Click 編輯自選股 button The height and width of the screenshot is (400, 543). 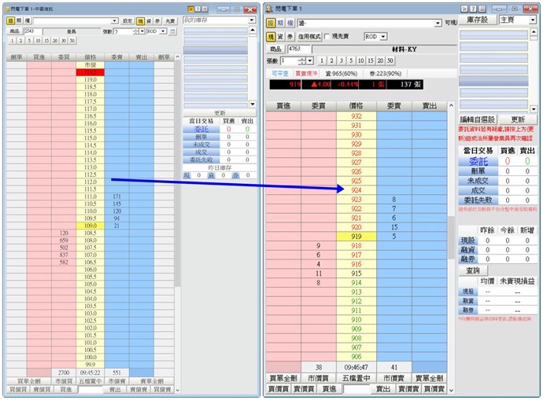pyautogui.click(x=477, y=119)
